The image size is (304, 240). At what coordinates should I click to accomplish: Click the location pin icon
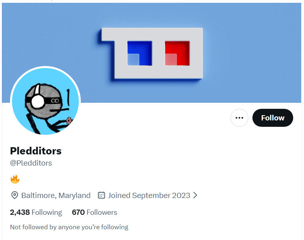point(14,195)
